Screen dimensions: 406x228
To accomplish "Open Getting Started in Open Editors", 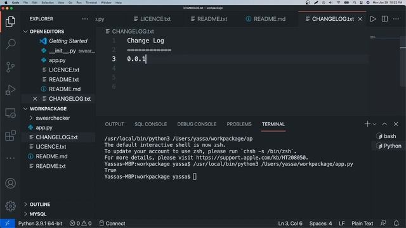I will tap(68, 41).
